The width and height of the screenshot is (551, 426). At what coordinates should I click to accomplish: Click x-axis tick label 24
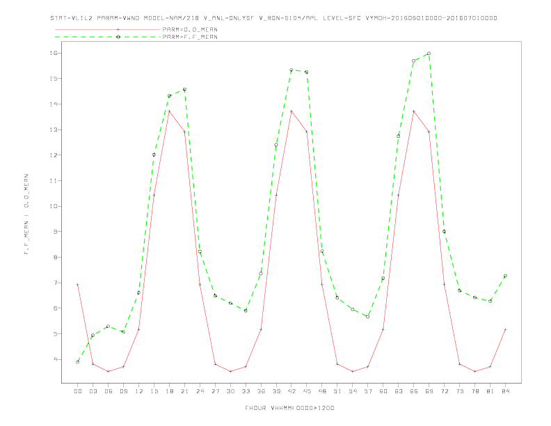tap(200, 391)
